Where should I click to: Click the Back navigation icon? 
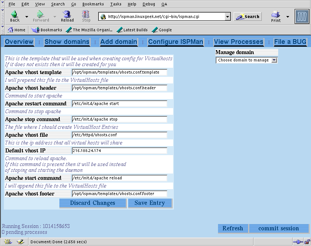click(x=15, y=16)
